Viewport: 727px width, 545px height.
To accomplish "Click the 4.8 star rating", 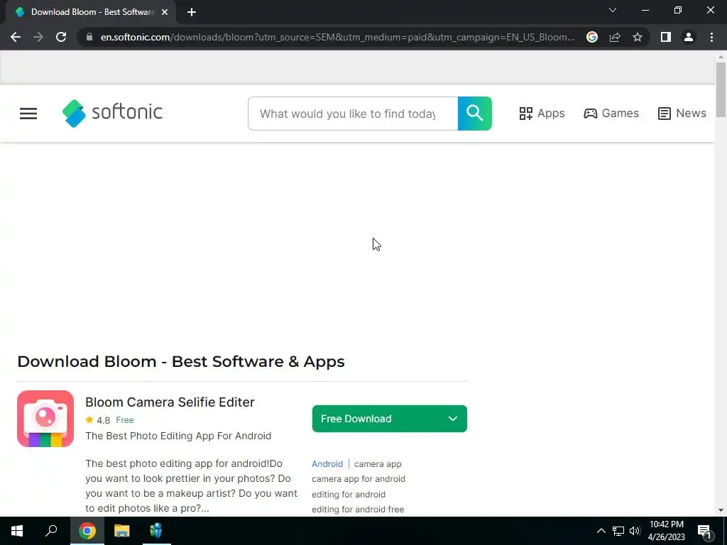I will point(98,420).
